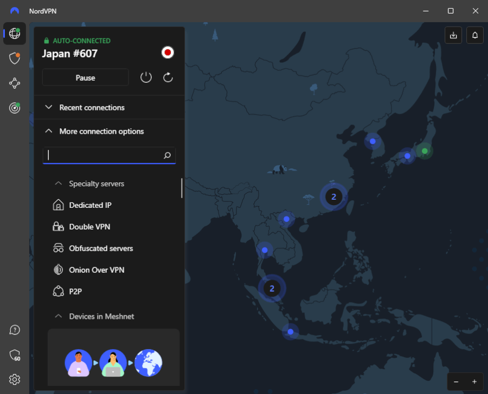Click the South Korea server pin
The height and width of the screenshot is (394, 488).
click(373, 141)
